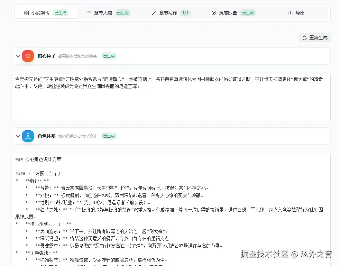Click the 1/1 progress counter on 章节写作
Image resolution: width=340 pixels, height=266 pixels.
(x=185, y=13)
